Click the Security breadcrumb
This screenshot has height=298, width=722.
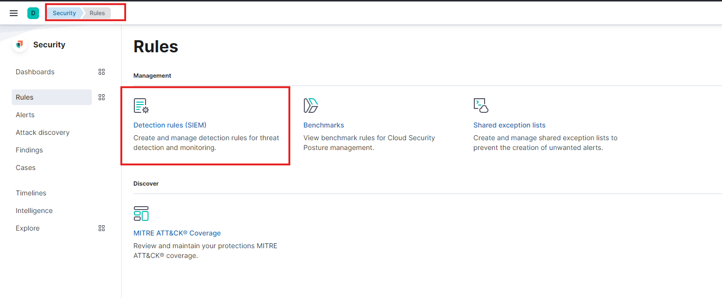pyautogui.click(x=64, y=13)
